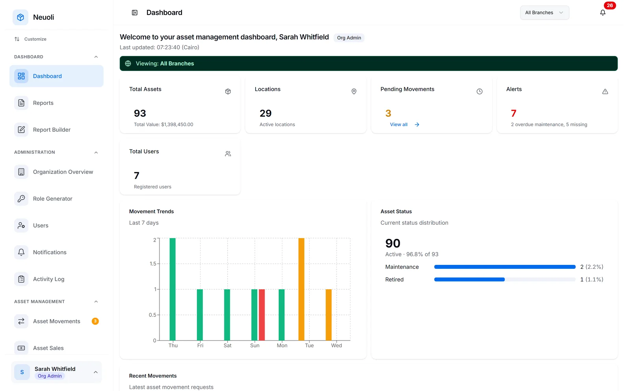Open Asset Sales page

(56, 348)
